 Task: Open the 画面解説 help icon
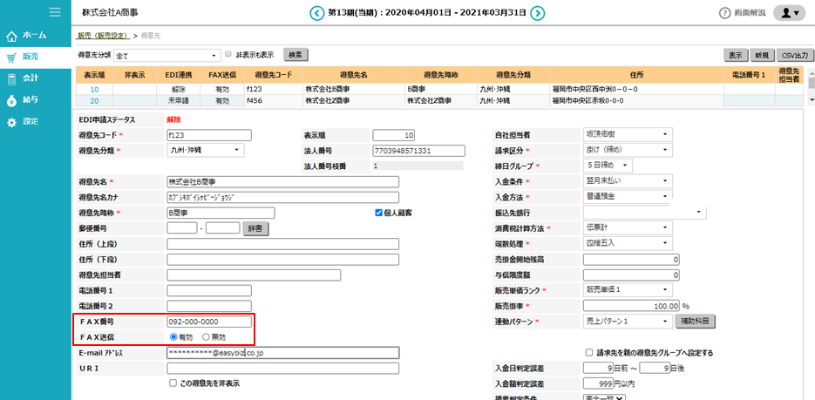coord(724,13)
